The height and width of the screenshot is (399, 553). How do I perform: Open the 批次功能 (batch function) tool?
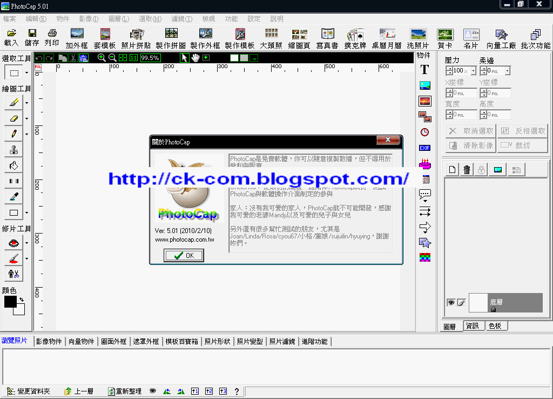536,38
